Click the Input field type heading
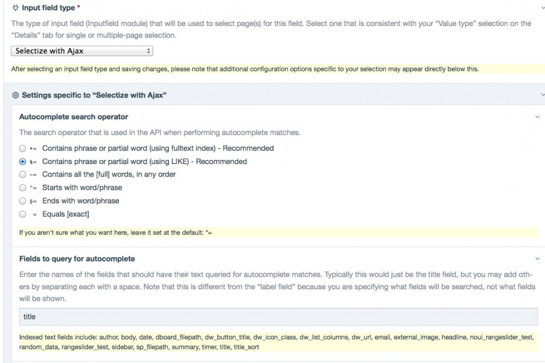The height and width of the screenshot is (363, 545). 48,8
